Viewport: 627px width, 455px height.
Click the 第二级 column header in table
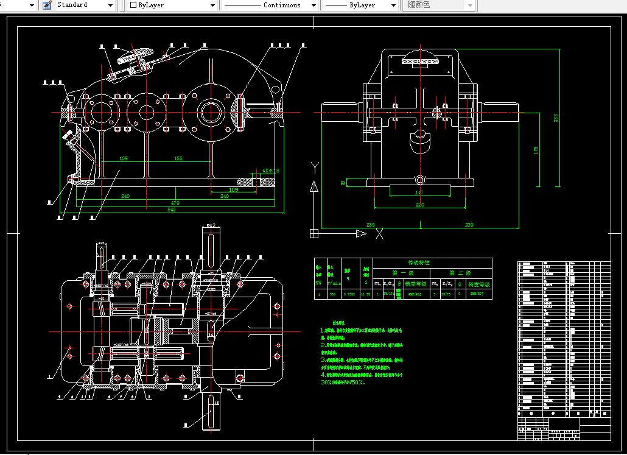click(x=461, y=273)
